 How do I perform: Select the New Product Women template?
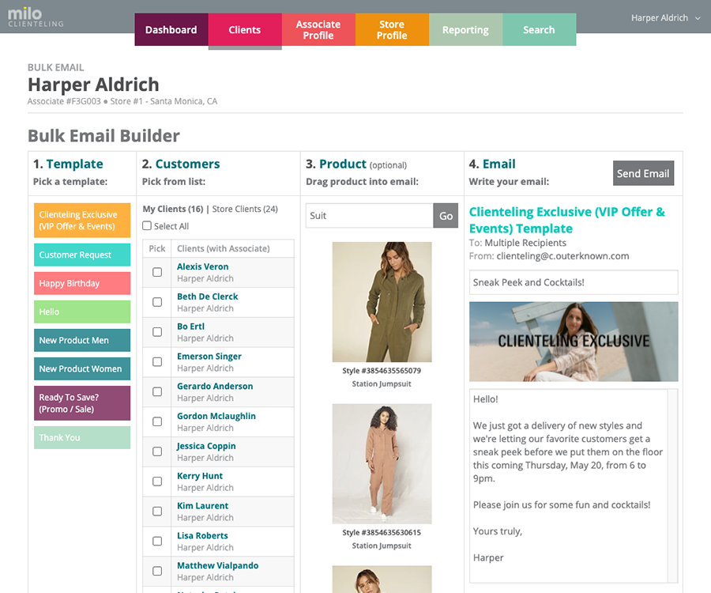point(82,369)
